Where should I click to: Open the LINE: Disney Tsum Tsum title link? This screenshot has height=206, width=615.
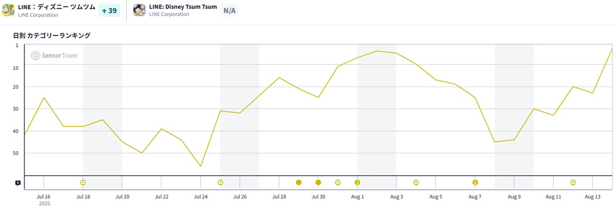182,7
